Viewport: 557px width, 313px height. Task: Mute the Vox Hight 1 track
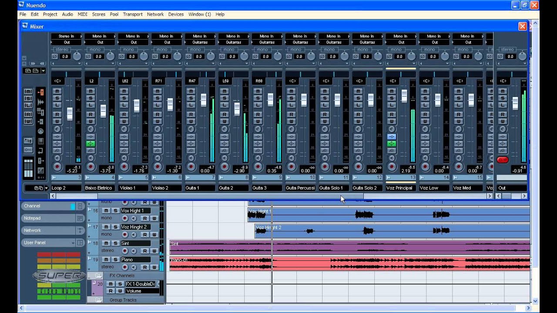point(106,210)
